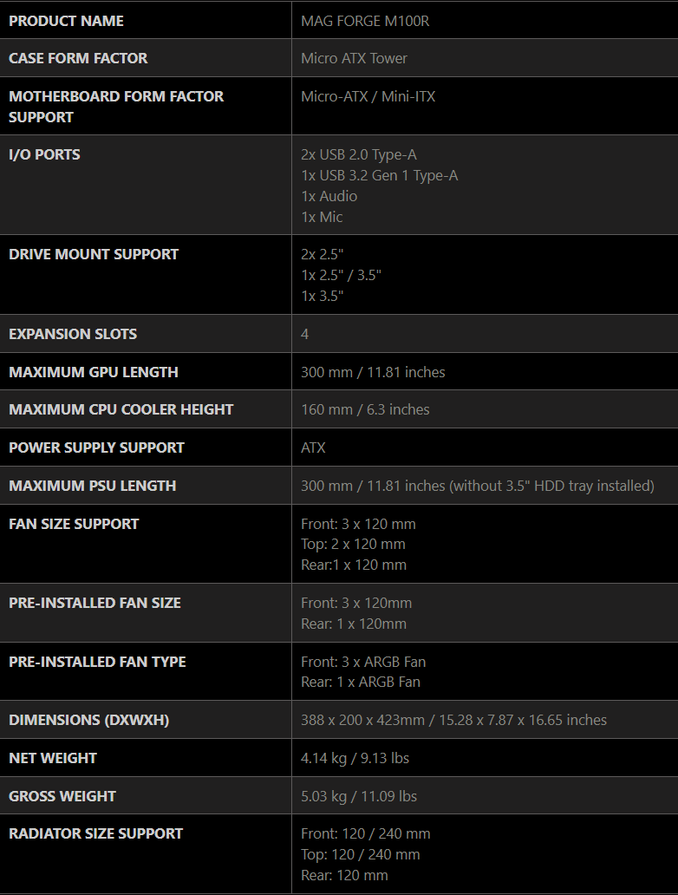Click the POWER SUPPLY SUPPORT label
The image size is (678, 895).
pyautogui.click(x=96, y=447)
